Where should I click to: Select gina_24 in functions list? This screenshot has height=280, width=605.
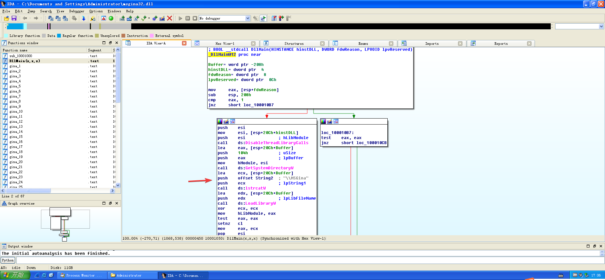pos(58,182)
